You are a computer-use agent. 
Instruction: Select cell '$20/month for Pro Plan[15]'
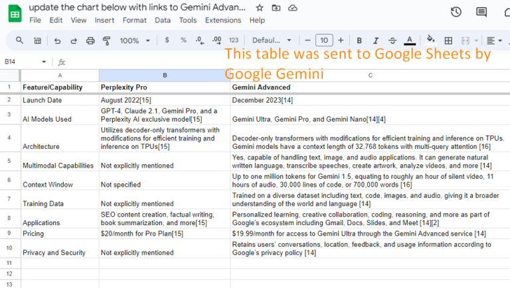(165, 234)
